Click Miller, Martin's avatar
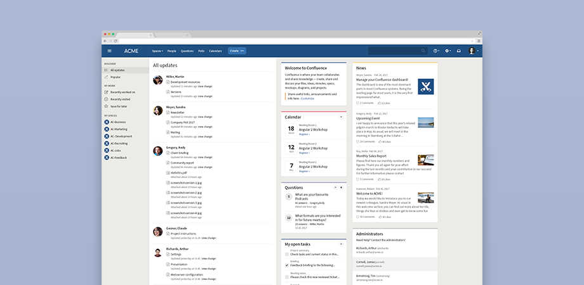 (158, 80)
